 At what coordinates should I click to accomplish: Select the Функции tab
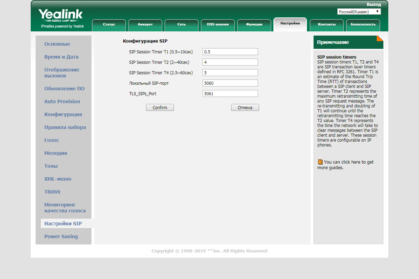254,24
